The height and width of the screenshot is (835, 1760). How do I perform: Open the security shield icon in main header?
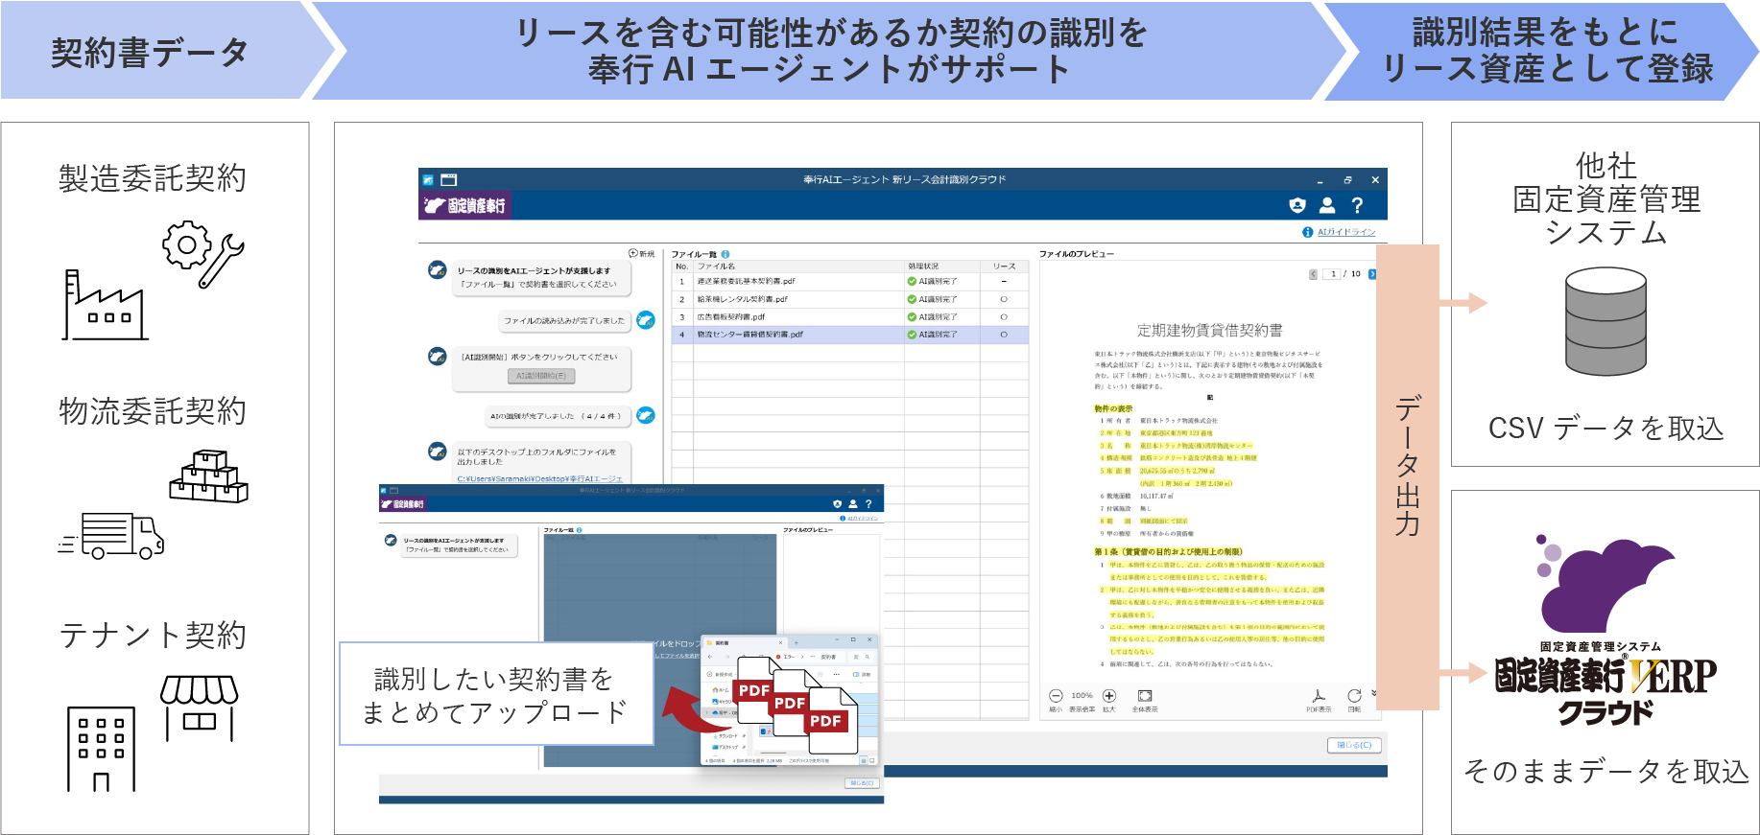1297,205
